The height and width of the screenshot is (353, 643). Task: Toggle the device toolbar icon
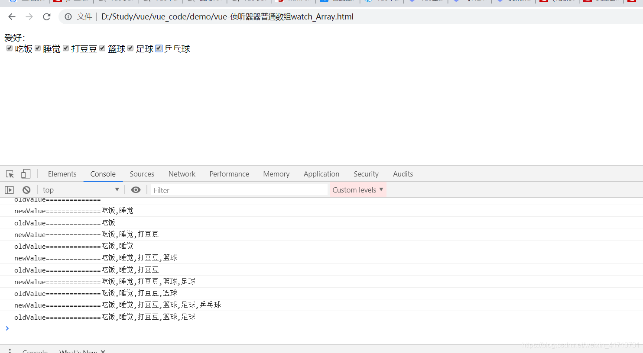26,174
